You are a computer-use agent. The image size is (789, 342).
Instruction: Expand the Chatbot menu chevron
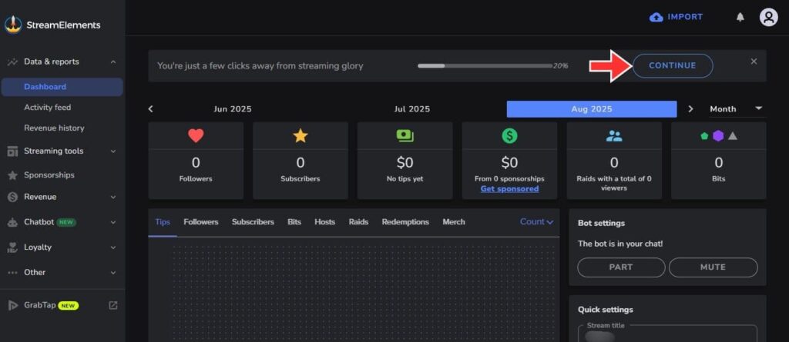(113, 222)
